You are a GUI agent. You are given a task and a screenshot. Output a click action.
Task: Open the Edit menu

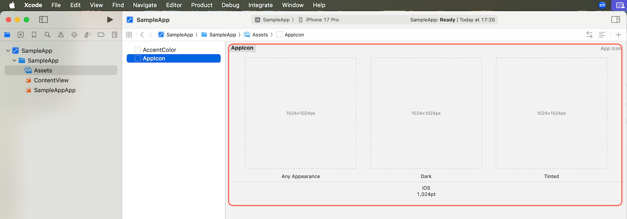[75, 5]
